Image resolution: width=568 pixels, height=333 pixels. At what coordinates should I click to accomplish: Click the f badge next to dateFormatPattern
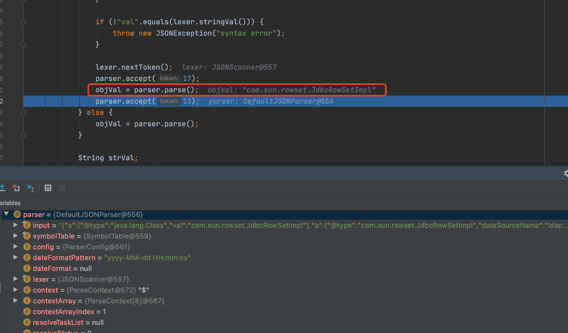(27, 257)
